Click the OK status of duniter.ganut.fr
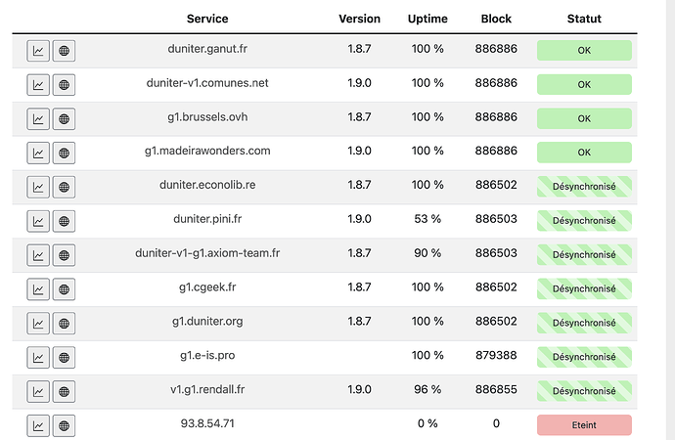The height and width of the screenshot is (440, 675). [x=584, y=51]
